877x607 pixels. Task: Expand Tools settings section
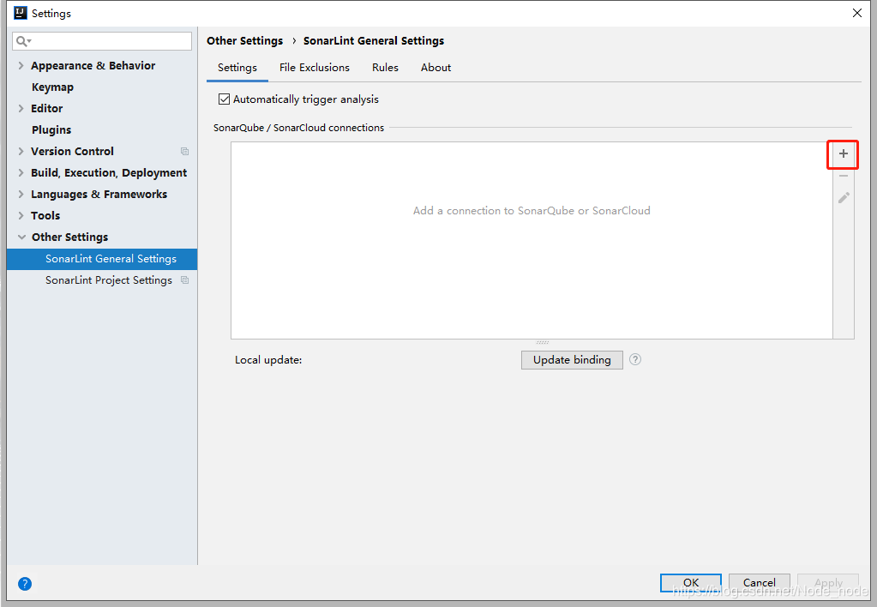pyautogui.click(x=21, y=215)
